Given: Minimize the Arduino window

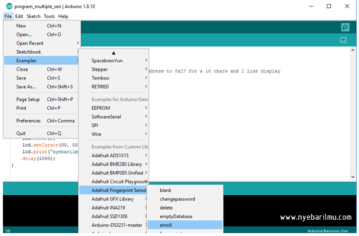Looking at the screenshot, I should click(311, 6).
